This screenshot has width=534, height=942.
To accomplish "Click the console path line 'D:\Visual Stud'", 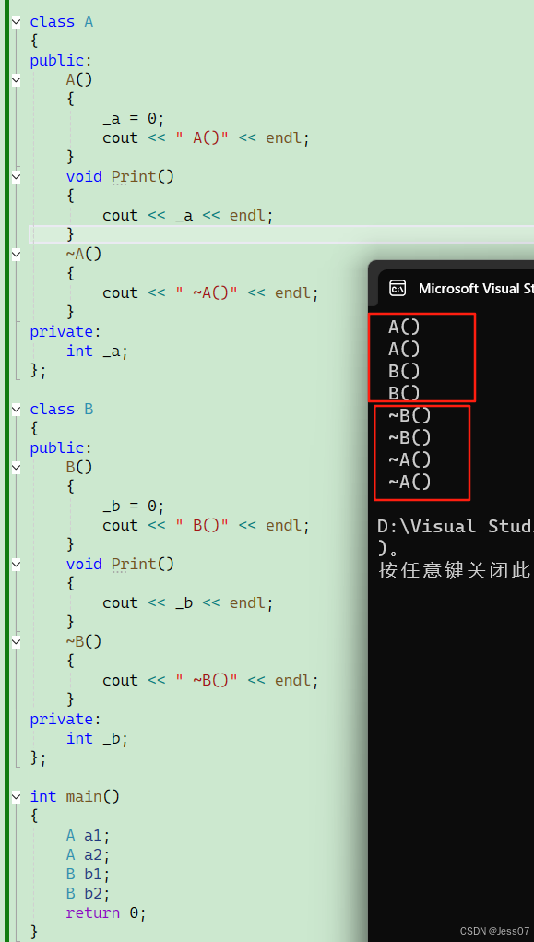I will point(456,526).
